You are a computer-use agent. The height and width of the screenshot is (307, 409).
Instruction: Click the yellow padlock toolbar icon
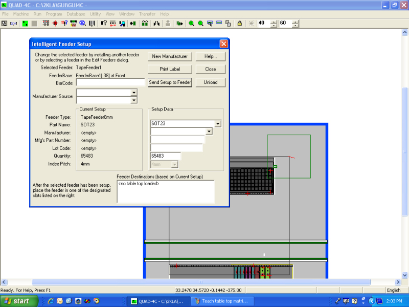(239, 24)
